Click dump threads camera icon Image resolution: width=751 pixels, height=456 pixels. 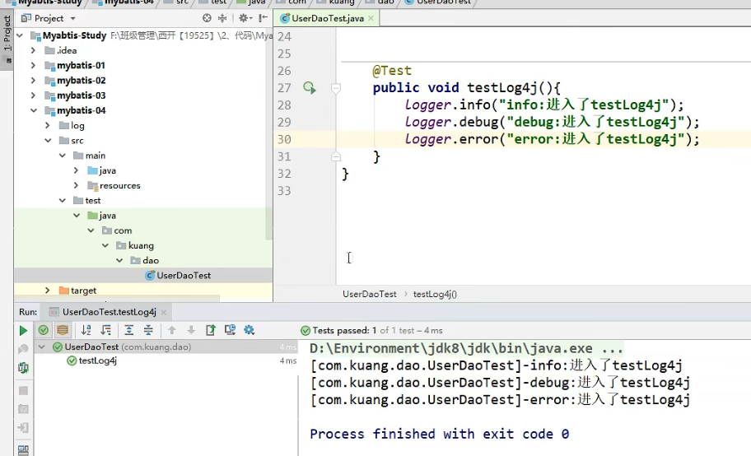[x=23, y=409]
